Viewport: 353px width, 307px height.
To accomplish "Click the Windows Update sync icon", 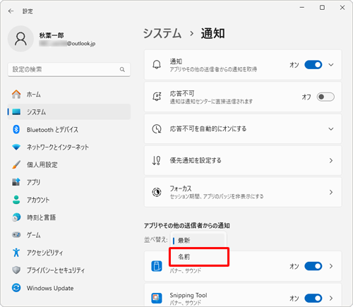I will [x=16, y=288].
